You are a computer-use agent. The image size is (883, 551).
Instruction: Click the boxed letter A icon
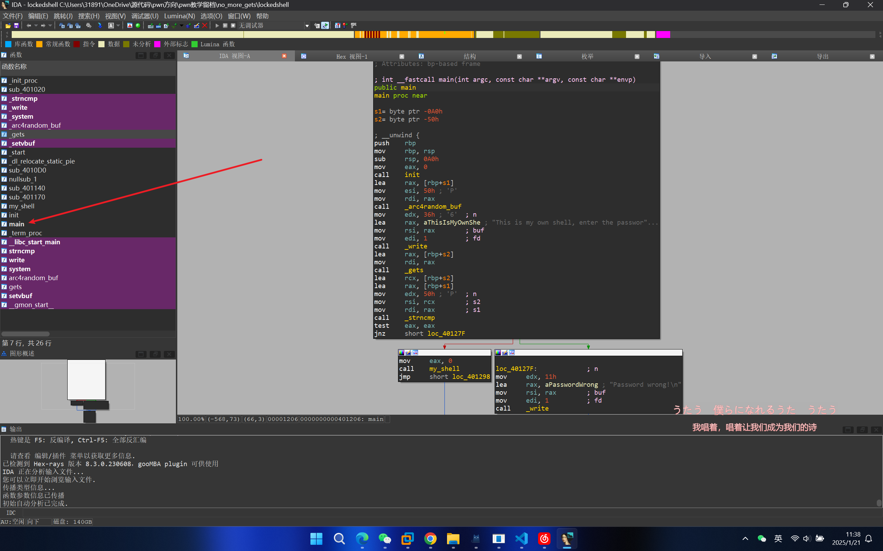(111, 26)
